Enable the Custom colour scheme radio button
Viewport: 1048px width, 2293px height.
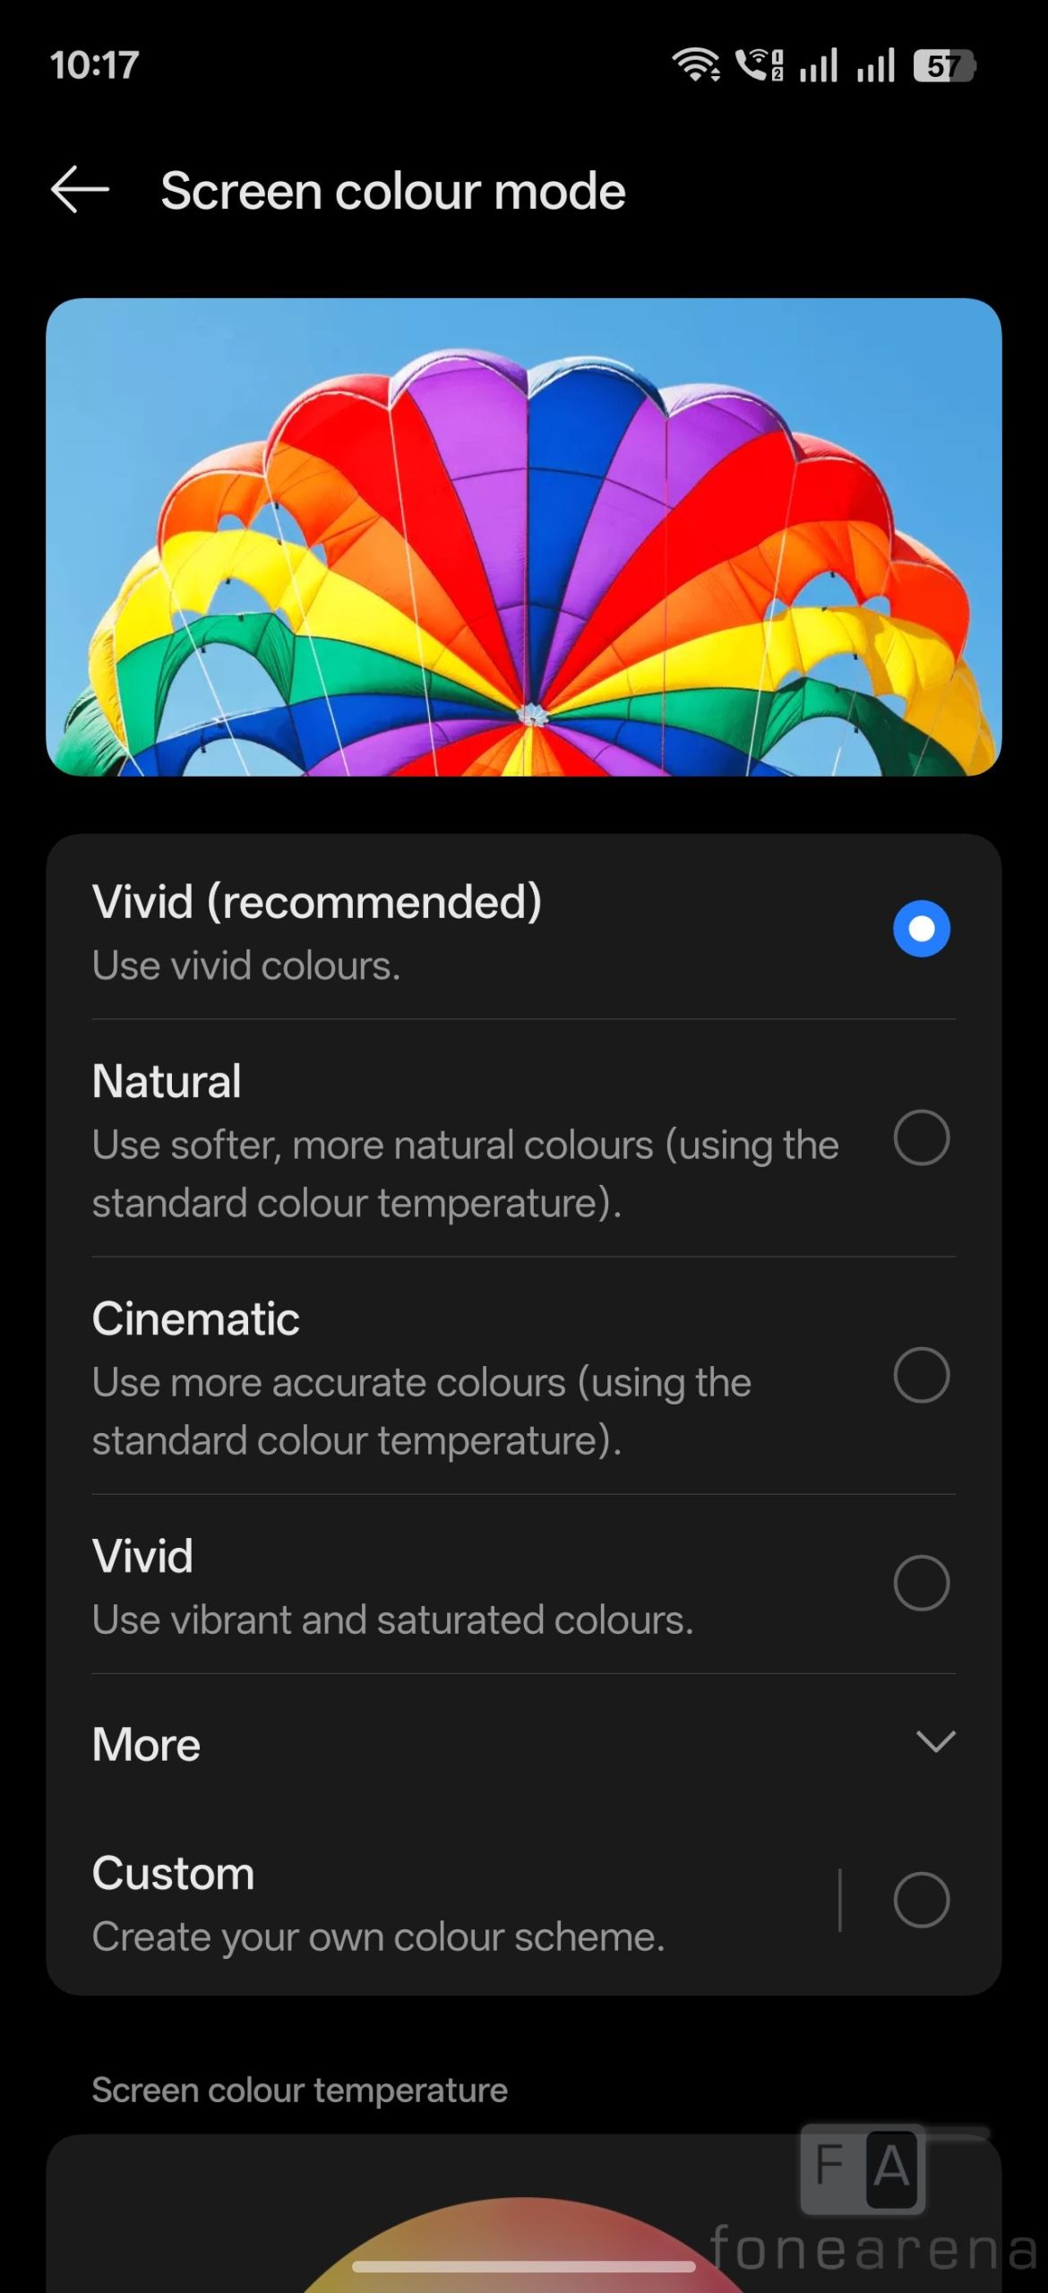click(921, 1900)
